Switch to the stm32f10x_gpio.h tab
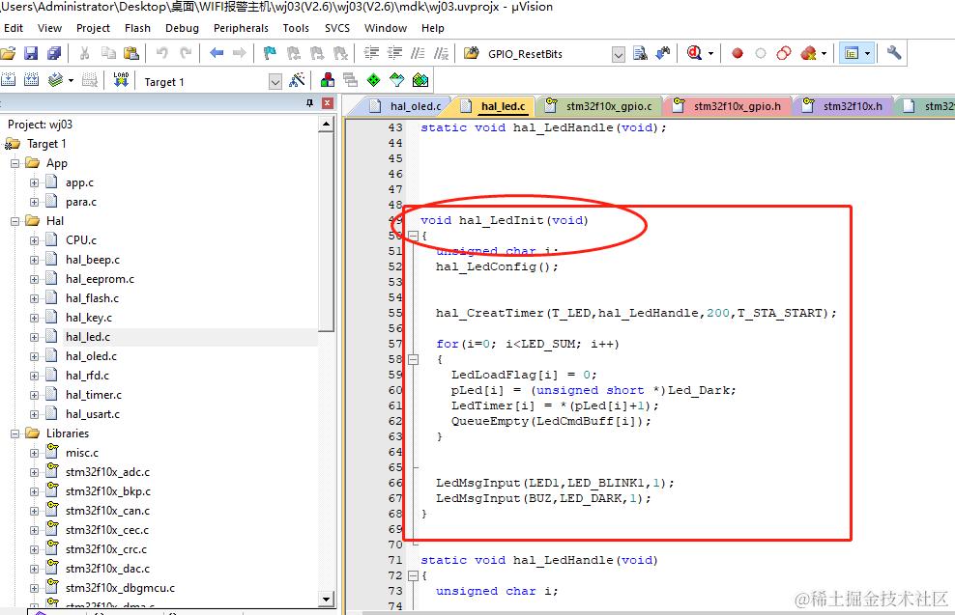The image size is (955, 615). (x=729, y=106)
